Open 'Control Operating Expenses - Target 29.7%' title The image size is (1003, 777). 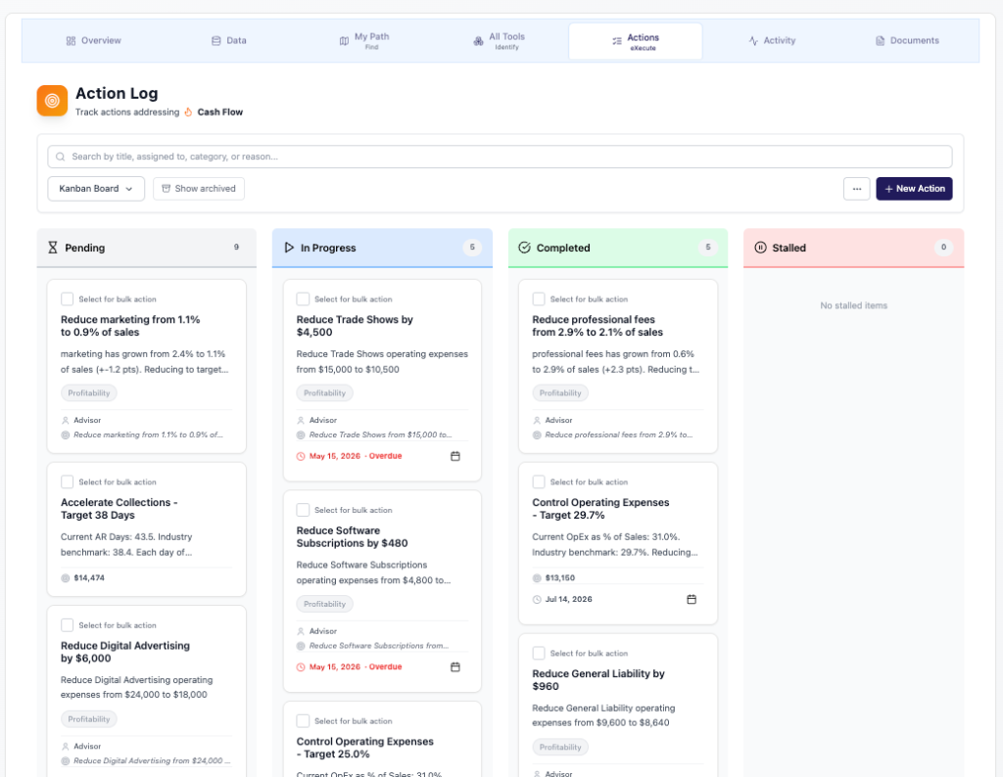600,509
